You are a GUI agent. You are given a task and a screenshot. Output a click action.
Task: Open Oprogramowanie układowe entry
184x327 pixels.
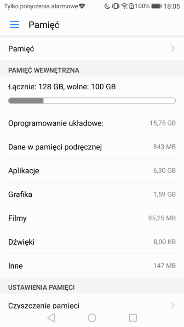(92, 123)
